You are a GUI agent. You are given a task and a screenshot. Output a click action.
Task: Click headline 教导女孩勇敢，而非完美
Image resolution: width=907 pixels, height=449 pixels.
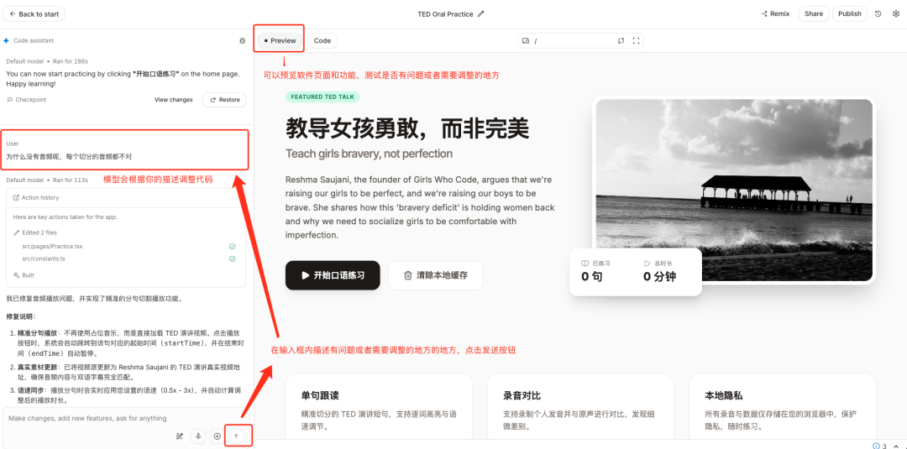(407, 128)
